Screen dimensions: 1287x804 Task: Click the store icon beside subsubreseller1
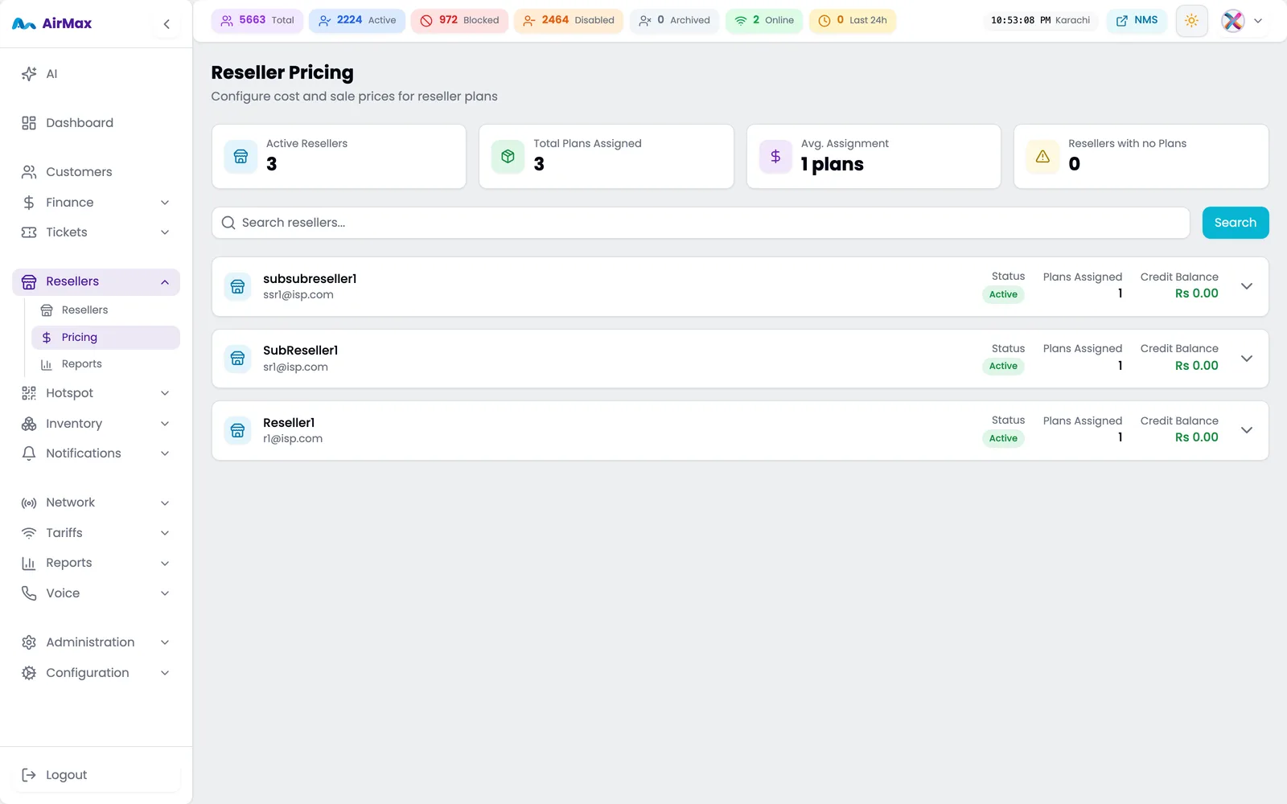[237, 286]
